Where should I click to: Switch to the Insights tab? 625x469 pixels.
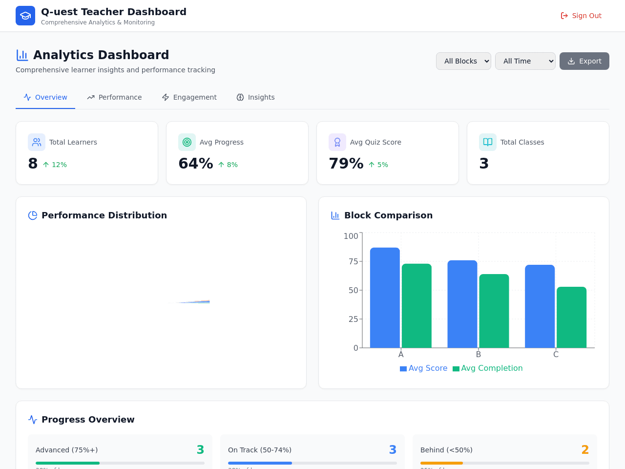click(255, 97)
